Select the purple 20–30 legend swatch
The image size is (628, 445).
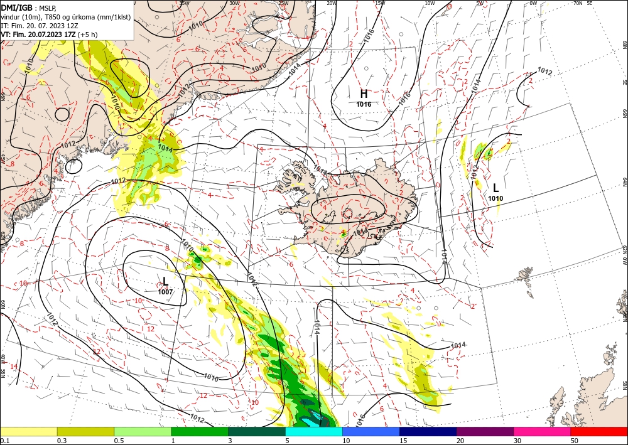coord(485,431)
